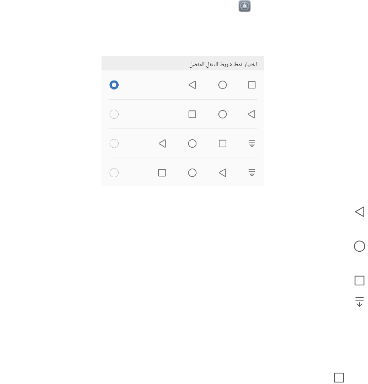The width and height of the screenshot is (368, 384).
Task: Click the standalone home circle icon outside the panel
Action: [x=359, y=246]
